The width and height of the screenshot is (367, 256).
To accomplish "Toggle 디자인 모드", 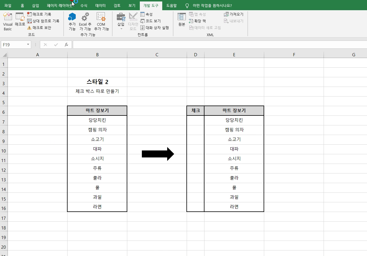I will tap(133, 22).
